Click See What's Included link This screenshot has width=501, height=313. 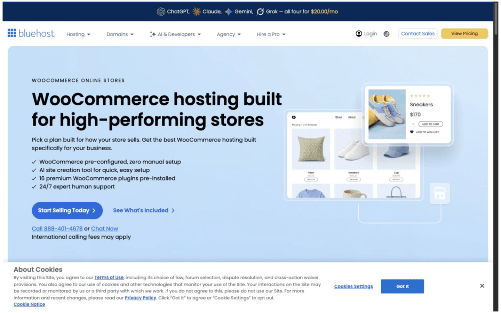(144, 210)
